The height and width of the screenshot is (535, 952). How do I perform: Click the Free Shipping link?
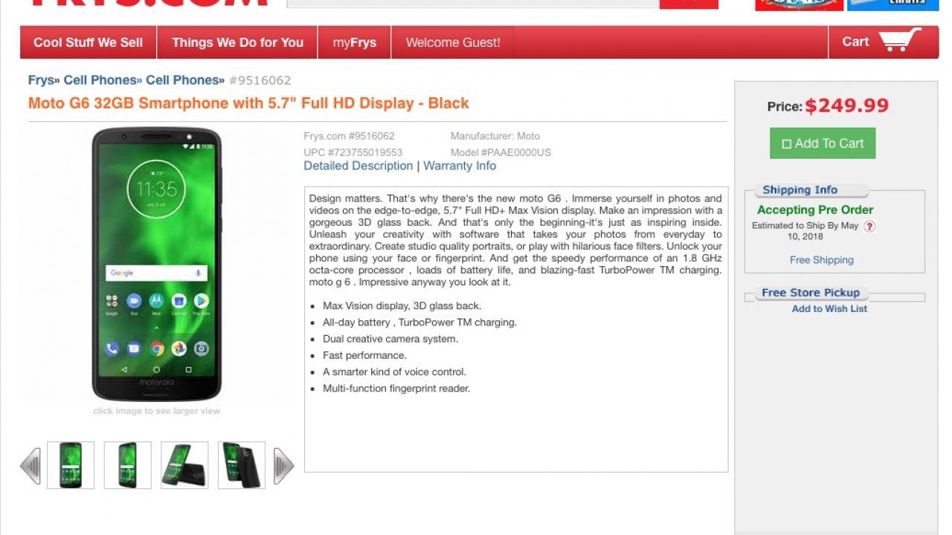(x=822, y=260)
